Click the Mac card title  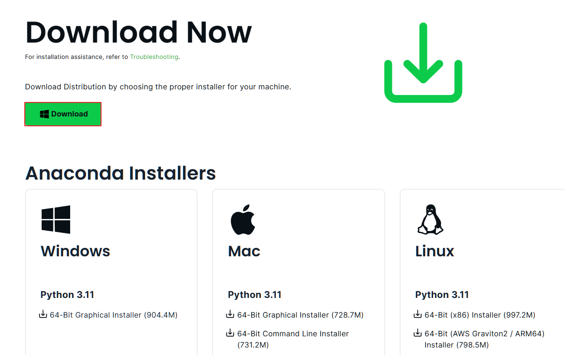(x=244, y=251)
